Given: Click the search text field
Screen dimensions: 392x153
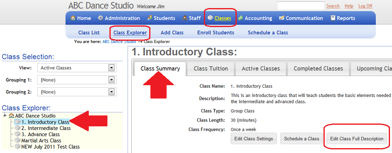Looking at the screenshot, I should 301,6.
